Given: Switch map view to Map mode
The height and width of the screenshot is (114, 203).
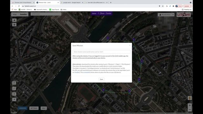Looking at the screenshot, I should (15, 15).
